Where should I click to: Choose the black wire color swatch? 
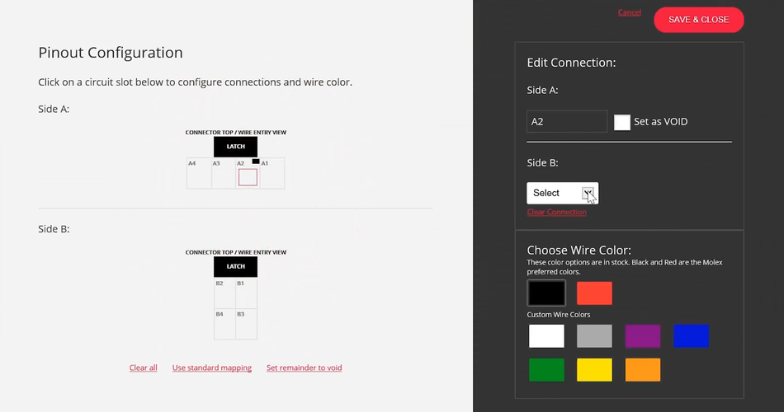click(546, 293)
